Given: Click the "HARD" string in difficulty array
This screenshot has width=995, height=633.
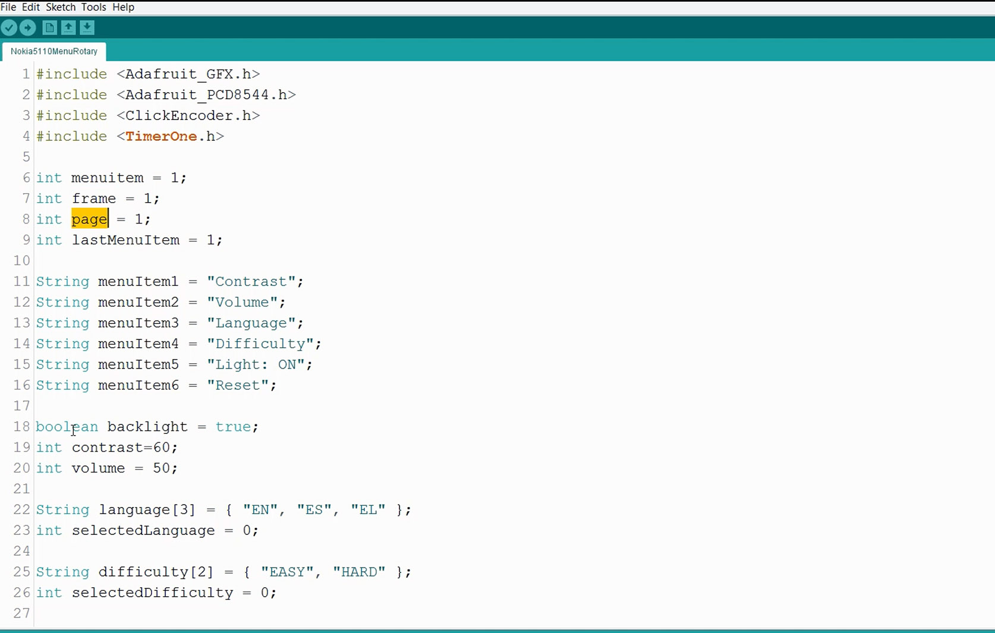Looking at the screenshot, I should (359, 572).
